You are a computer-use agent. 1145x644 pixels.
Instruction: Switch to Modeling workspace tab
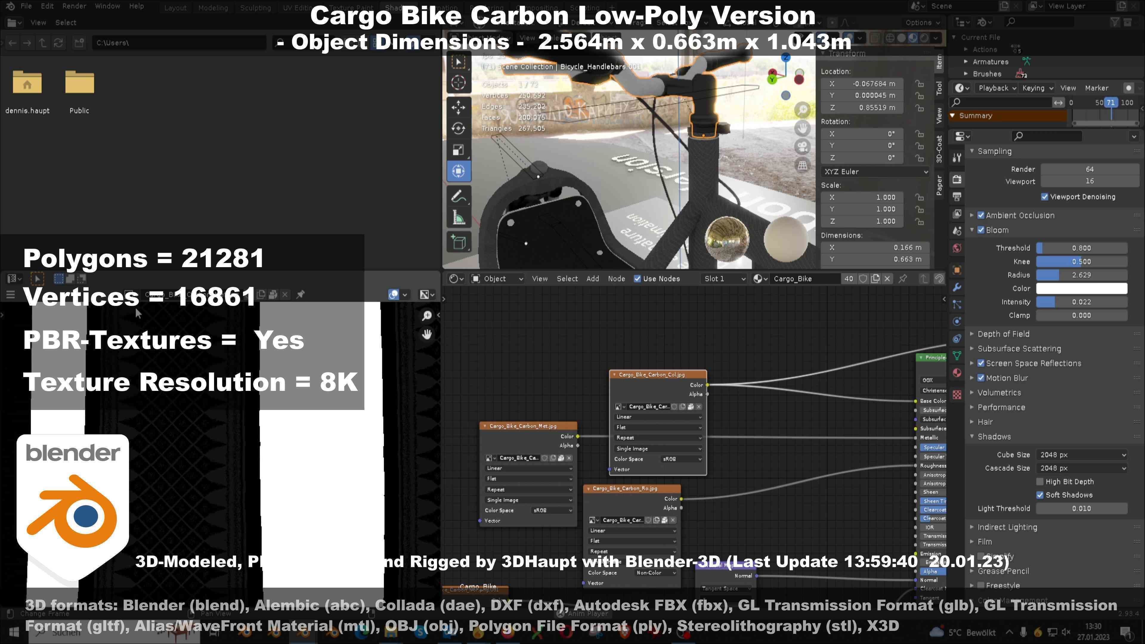pos(213,7)
